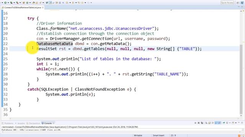Maximize the Console view
This screenshot has width=245, height=137.
coord(242,123)
